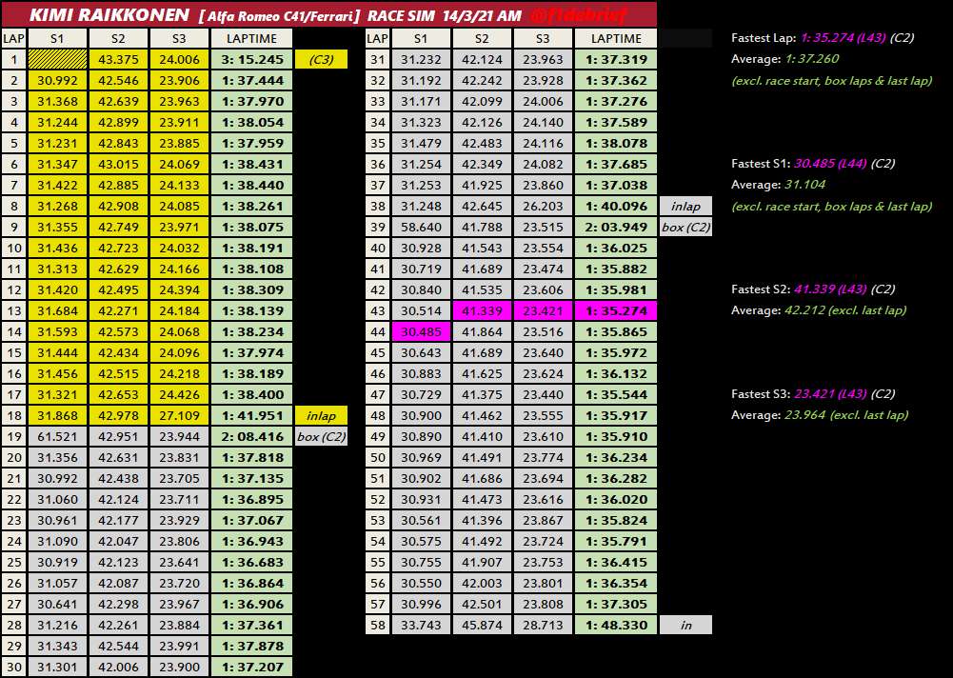Screen dimensions: 953x678
Task: Click laptime 1:37.305 on lap 57
Action: point(616,605)
